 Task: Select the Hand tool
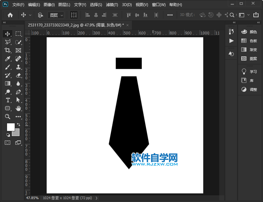(x=18, y=108)
